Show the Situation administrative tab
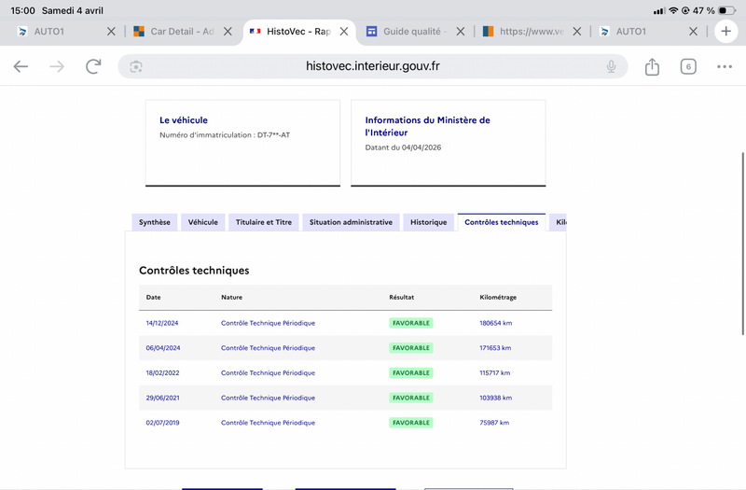746x490 pixels. click(351, 222)
